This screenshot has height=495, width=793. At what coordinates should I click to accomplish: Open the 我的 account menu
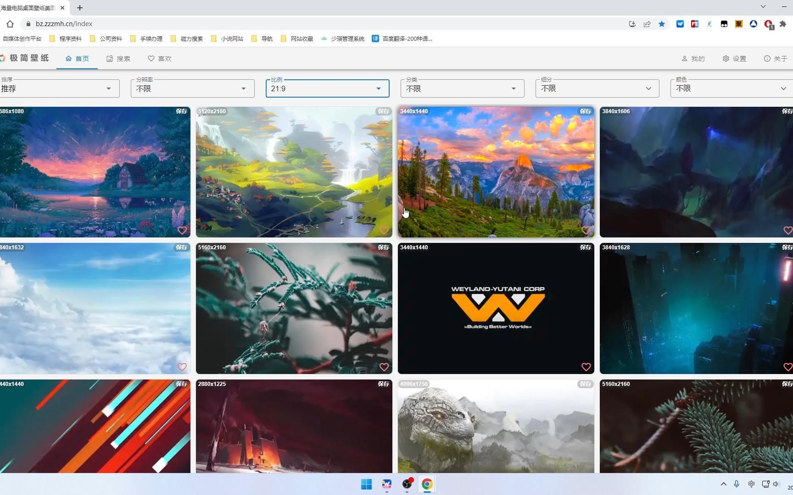tap(693, 59)
